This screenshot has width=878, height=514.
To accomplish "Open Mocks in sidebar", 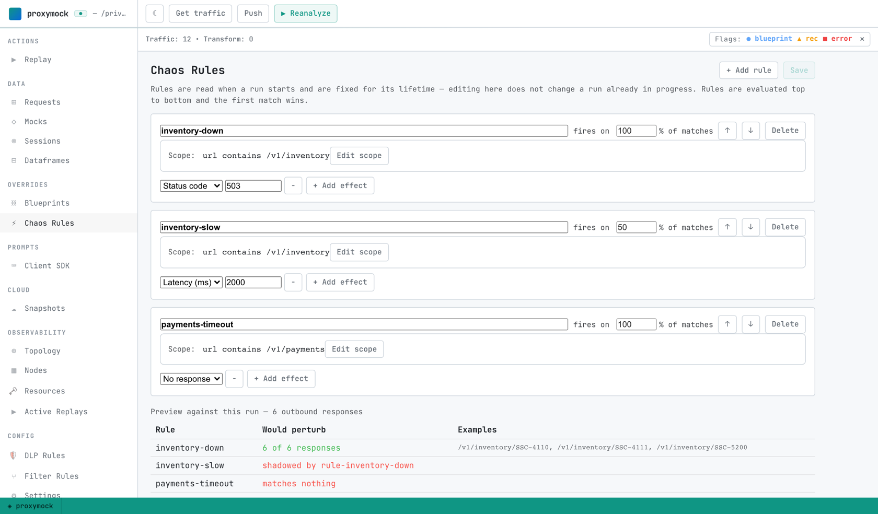I will (68, 122).
